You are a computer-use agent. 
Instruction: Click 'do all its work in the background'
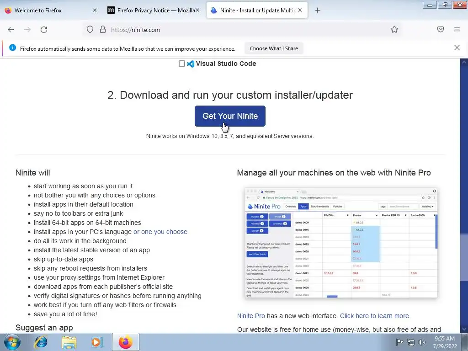[80, 241]
